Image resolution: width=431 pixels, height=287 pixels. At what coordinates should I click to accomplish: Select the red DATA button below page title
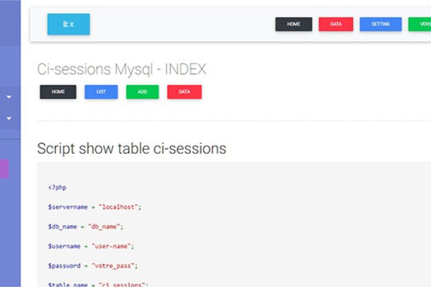[184, 91]
